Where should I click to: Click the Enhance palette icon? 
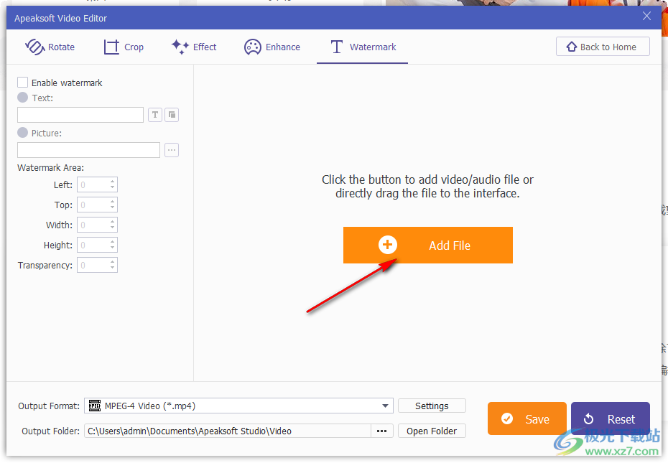pyautogui.click(x=253, y=47)
